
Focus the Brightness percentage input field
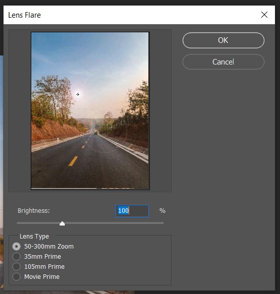(132, 211)
